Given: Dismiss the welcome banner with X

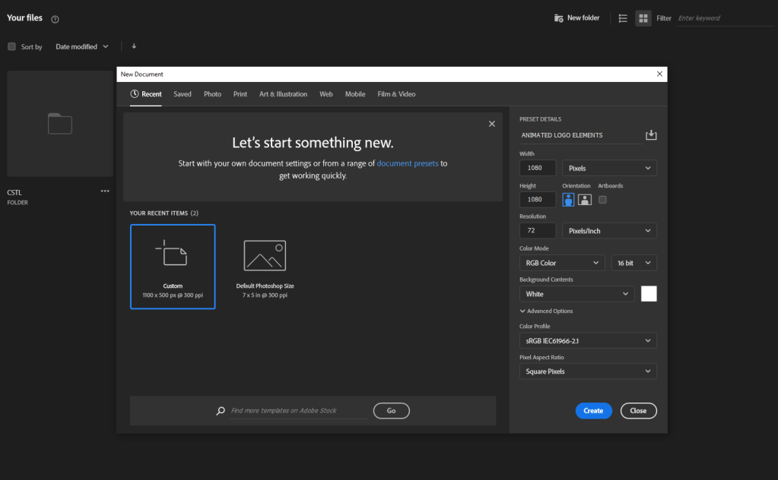Looking at the screenshot, I should [491, 124].
